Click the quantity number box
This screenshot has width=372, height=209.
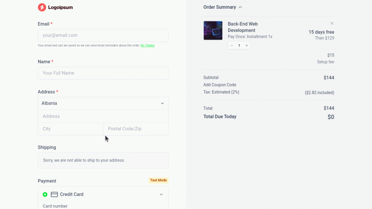click(239, 45)
